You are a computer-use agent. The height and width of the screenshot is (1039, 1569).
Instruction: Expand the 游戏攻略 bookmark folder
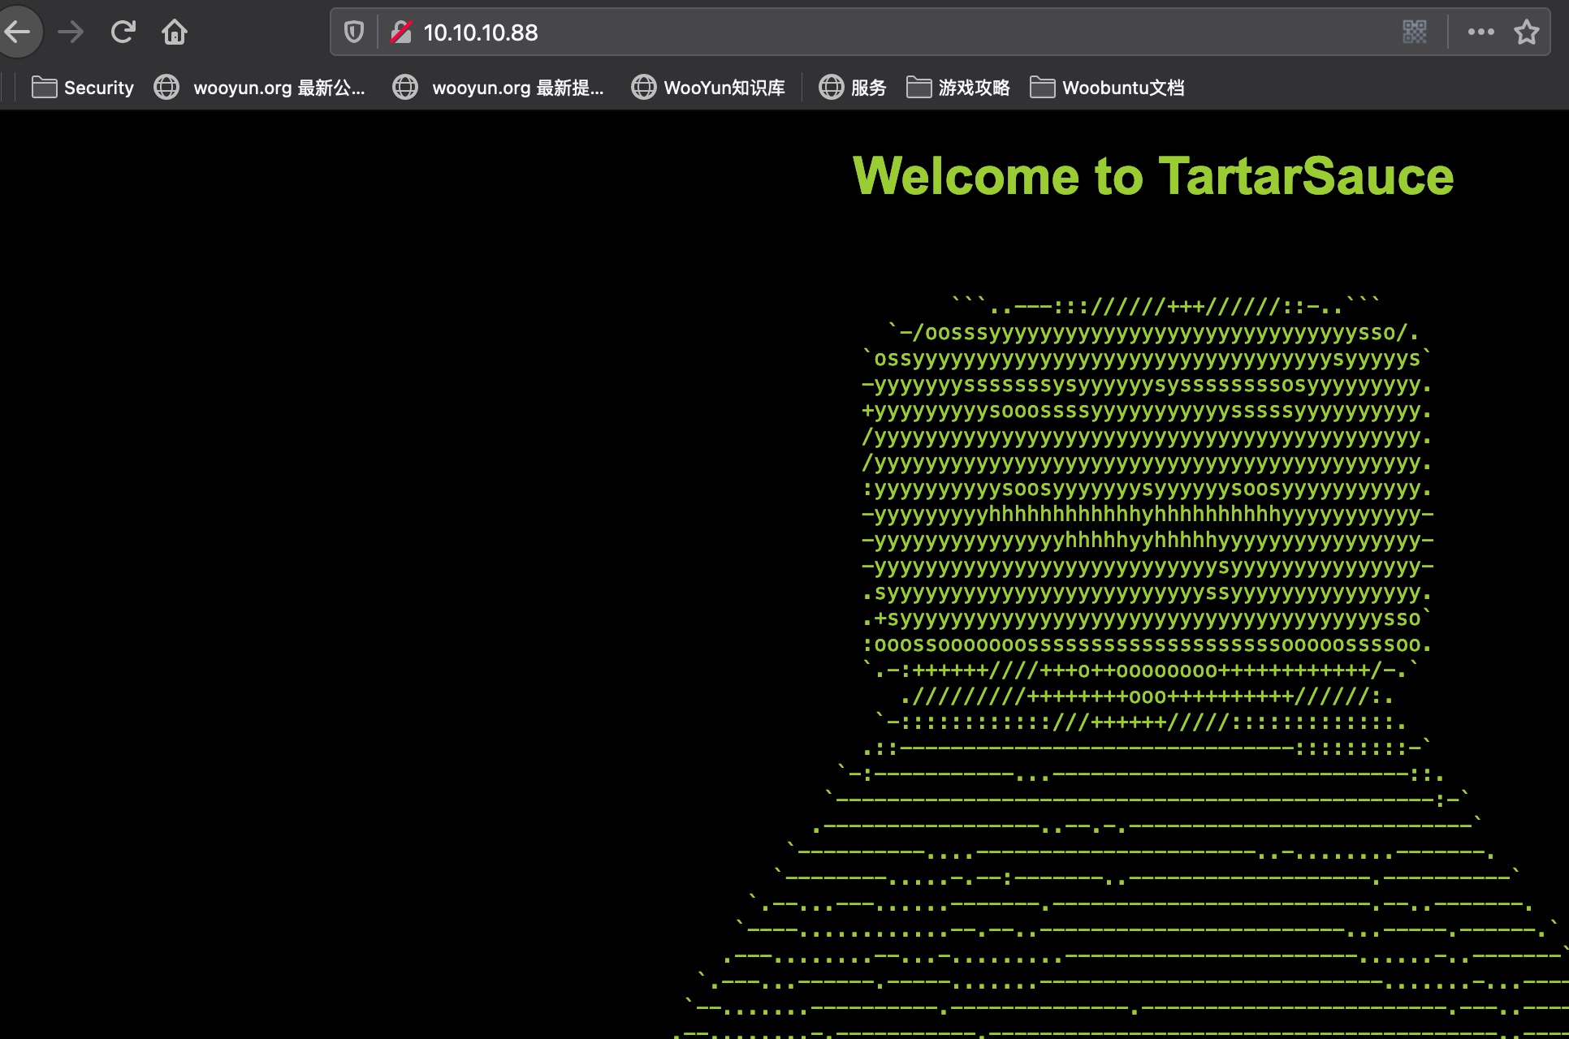click(x=973, y=88)
